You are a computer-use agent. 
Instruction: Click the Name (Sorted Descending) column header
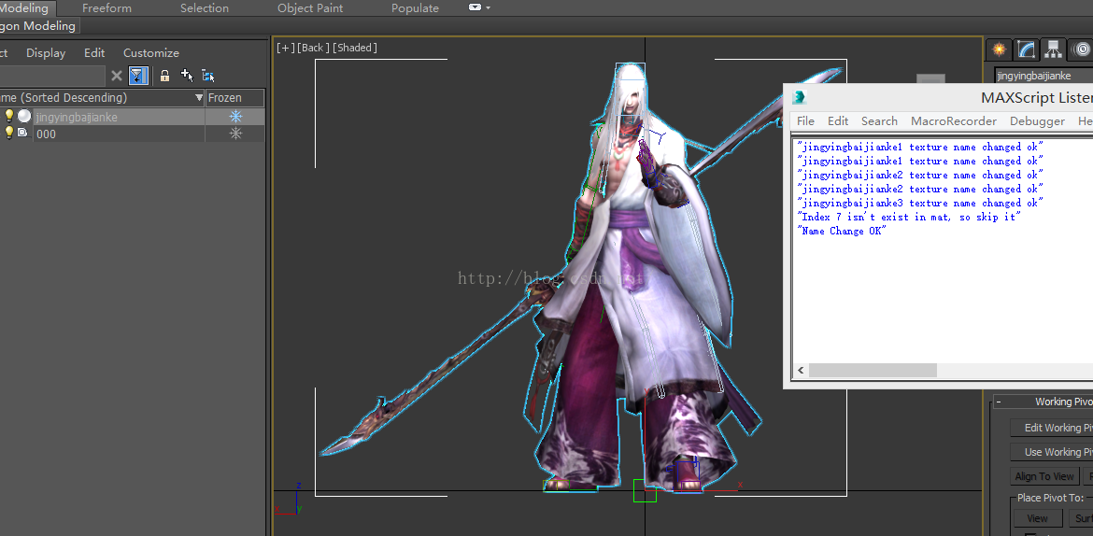pyautogui.click(x=102, y=97)
